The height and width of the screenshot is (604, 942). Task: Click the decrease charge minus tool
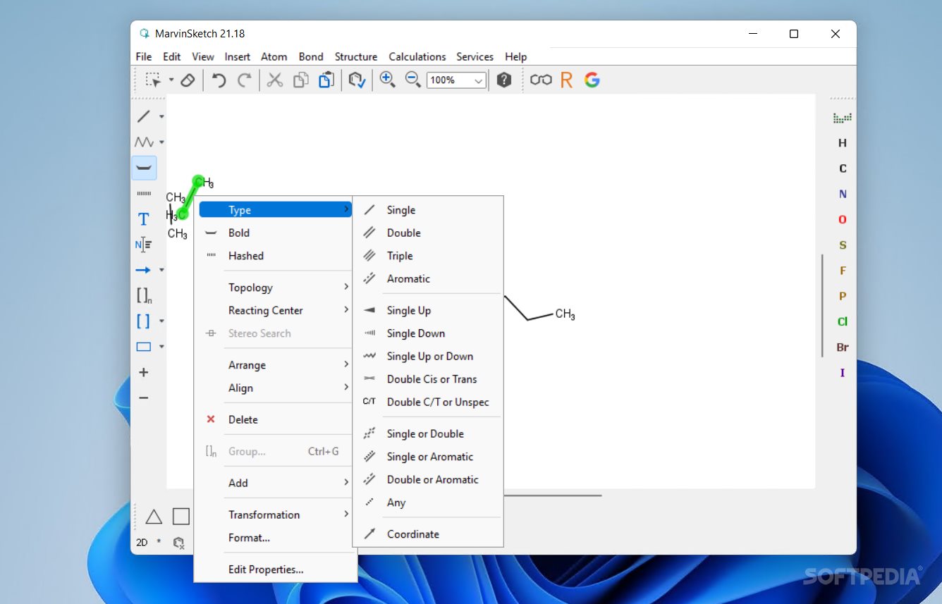click(143, 398)
